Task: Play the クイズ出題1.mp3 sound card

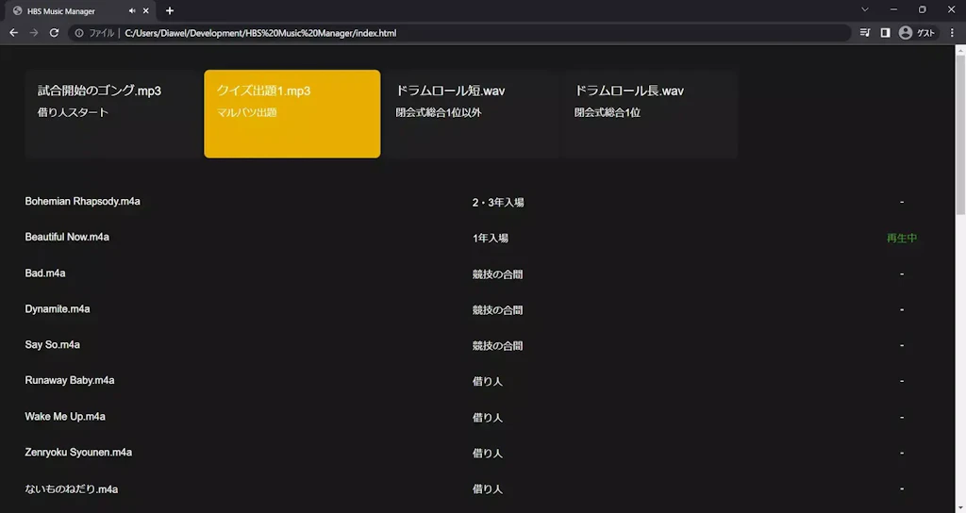Action: 292,114
